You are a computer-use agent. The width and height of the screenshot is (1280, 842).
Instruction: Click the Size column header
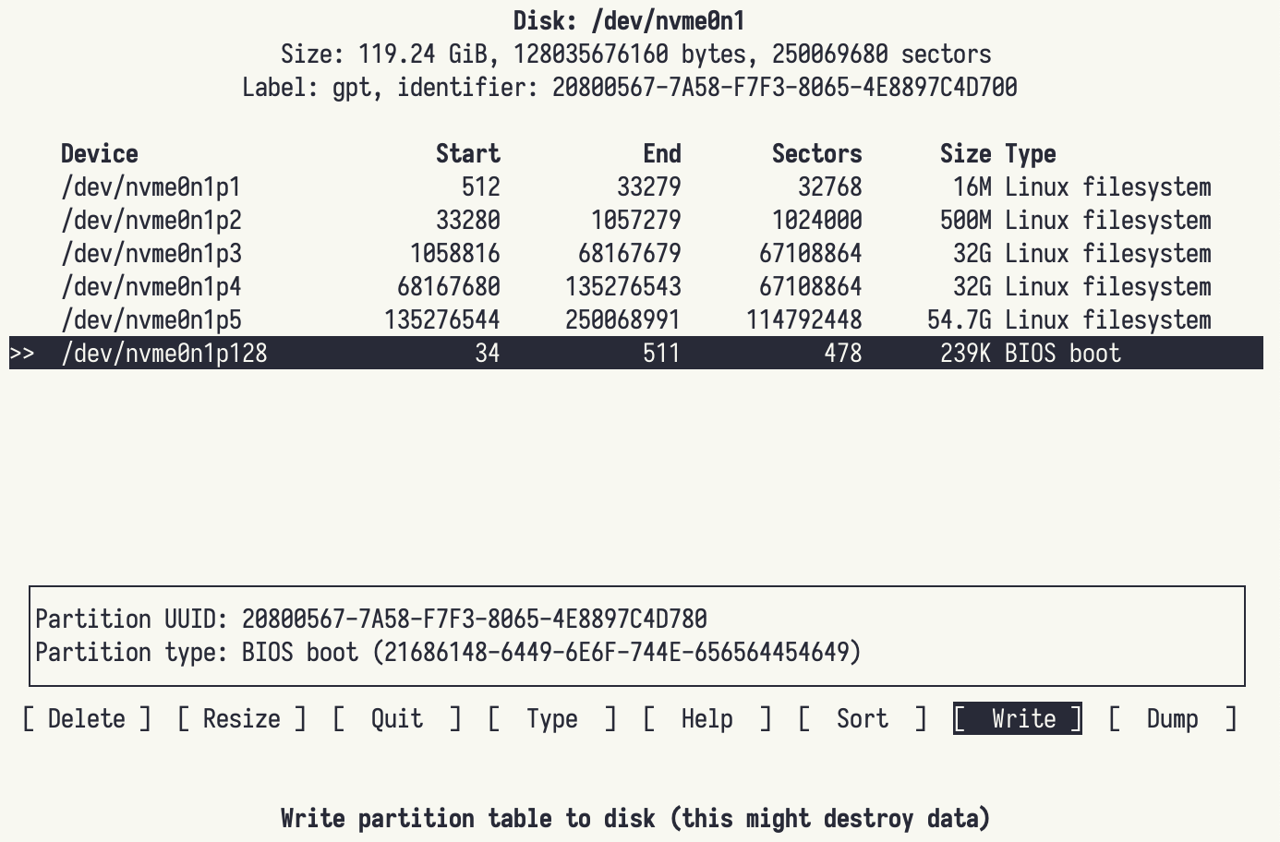[x=965, y=154]
